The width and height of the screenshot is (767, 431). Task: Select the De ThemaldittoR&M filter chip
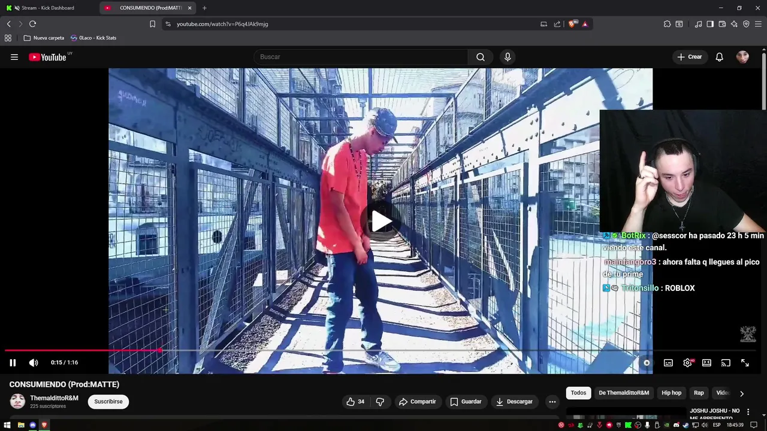point(624,393)
